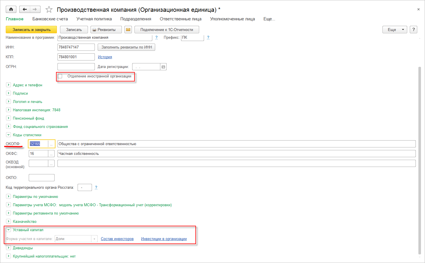Click the Записать button
425x263 pixels.
(x=74, y=30)
